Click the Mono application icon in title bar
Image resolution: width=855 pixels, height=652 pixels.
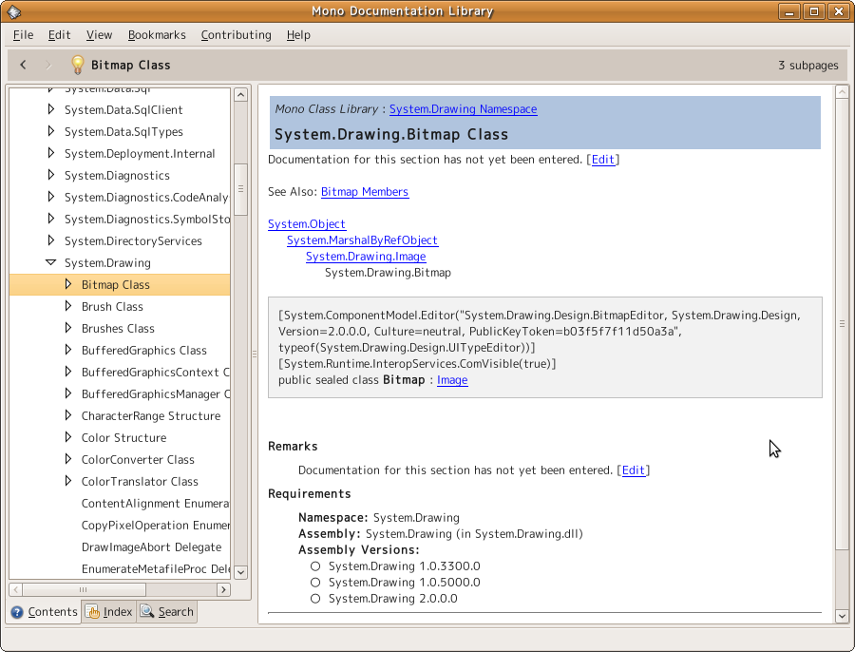tap(14, 11)
